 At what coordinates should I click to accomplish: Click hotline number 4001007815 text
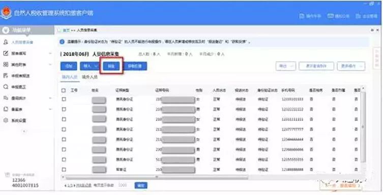point(25,185)
